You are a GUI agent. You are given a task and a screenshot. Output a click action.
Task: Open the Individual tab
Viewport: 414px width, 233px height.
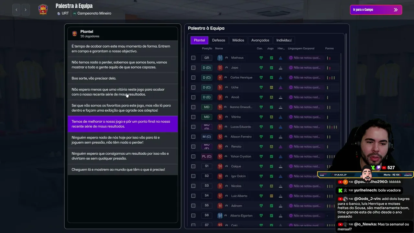click(284, 40)
